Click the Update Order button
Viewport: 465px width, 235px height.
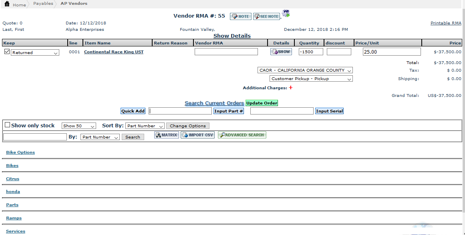pos(262,103)
